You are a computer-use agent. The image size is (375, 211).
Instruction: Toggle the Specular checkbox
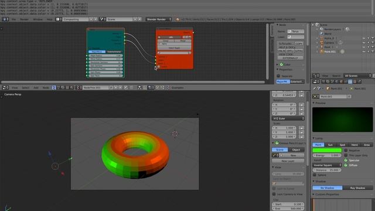(x=346, y=160)
